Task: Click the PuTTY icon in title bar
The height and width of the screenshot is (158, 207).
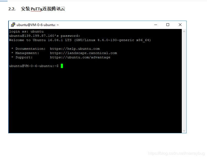Action: coord(13,25)
